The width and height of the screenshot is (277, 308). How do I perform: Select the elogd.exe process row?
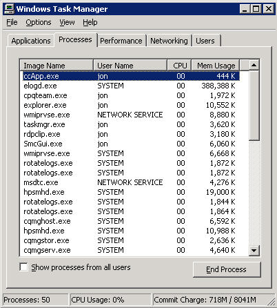click(131, 86)
